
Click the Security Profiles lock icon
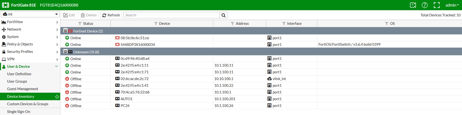click(4, 52)
